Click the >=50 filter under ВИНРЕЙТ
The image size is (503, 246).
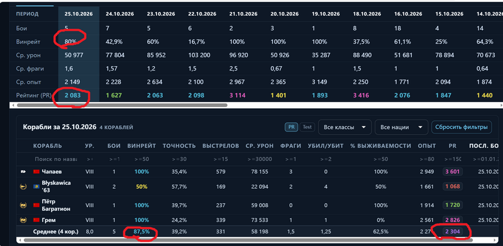pyautogui.click(x=141, y=159)
